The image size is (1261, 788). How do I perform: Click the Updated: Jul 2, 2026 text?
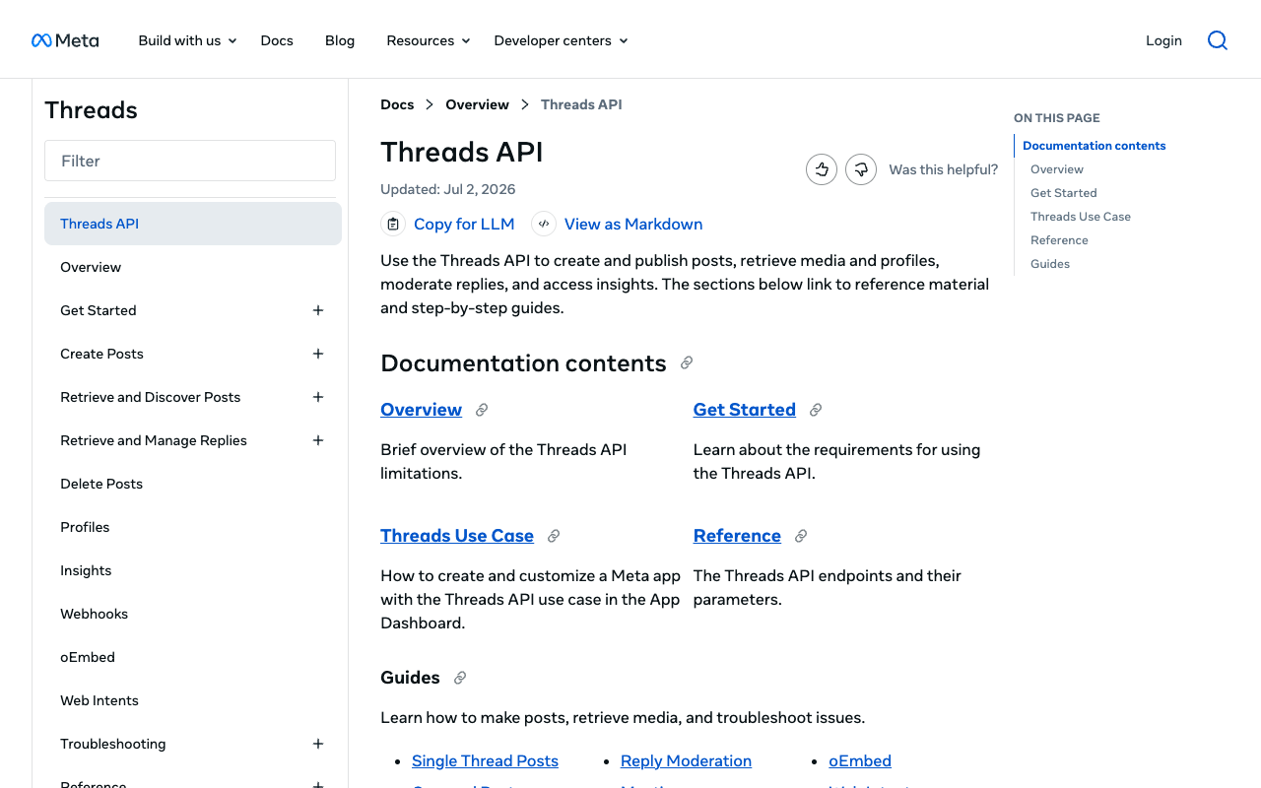pyautogui.click(x=448, y=189)
